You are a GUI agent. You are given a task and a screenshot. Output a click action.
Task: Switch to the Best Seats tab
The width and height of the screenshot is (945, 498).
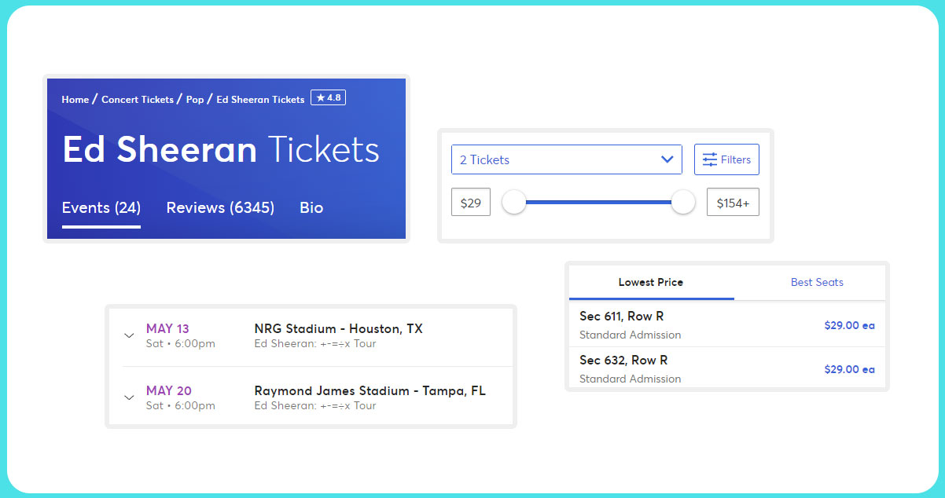pos(817,282)
